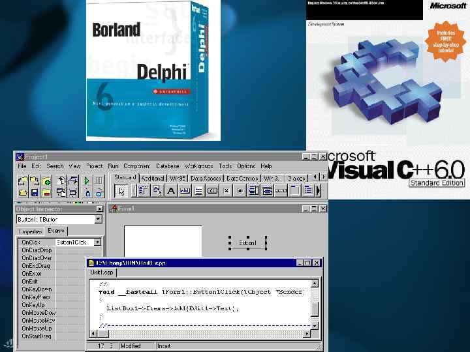Image resolution: width=470 pixels, height=352 pixels.
Task: Click the Pause speedbar icon
Action: pos(99,181)
